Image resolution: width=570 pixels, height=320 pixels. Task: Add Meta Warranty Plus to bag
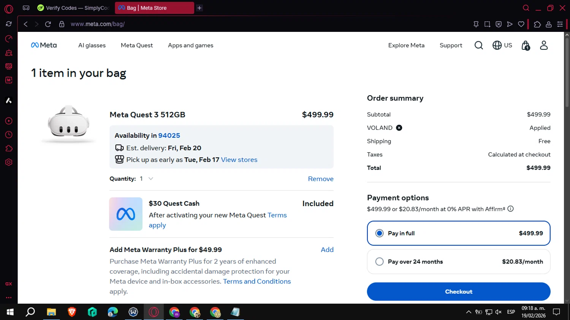pyautogui.click(x=327, y=249)
